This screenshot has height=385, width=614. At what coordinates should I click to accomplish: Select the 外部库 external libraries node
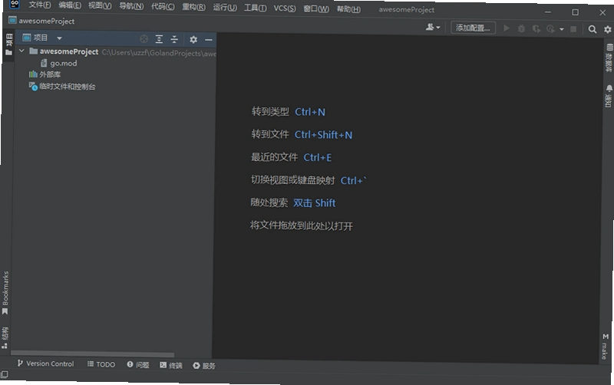click(45, 74)
